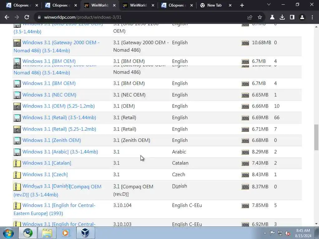Viewport: 319px width, 239px height.
Task: Click zip icon beside English for Central-Eastern Europe (1993)
Action: click(17, 206)
